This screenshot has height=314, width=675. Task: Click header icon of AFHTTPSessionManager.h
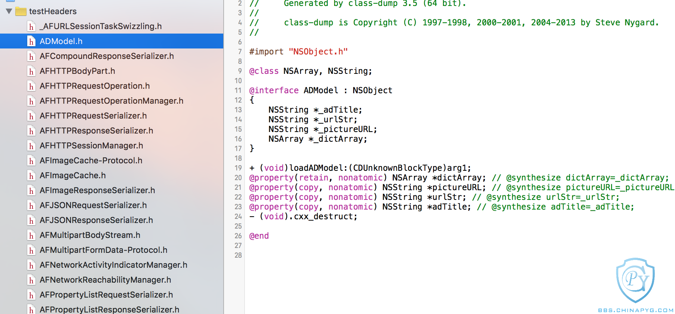(x=31, y=146)
